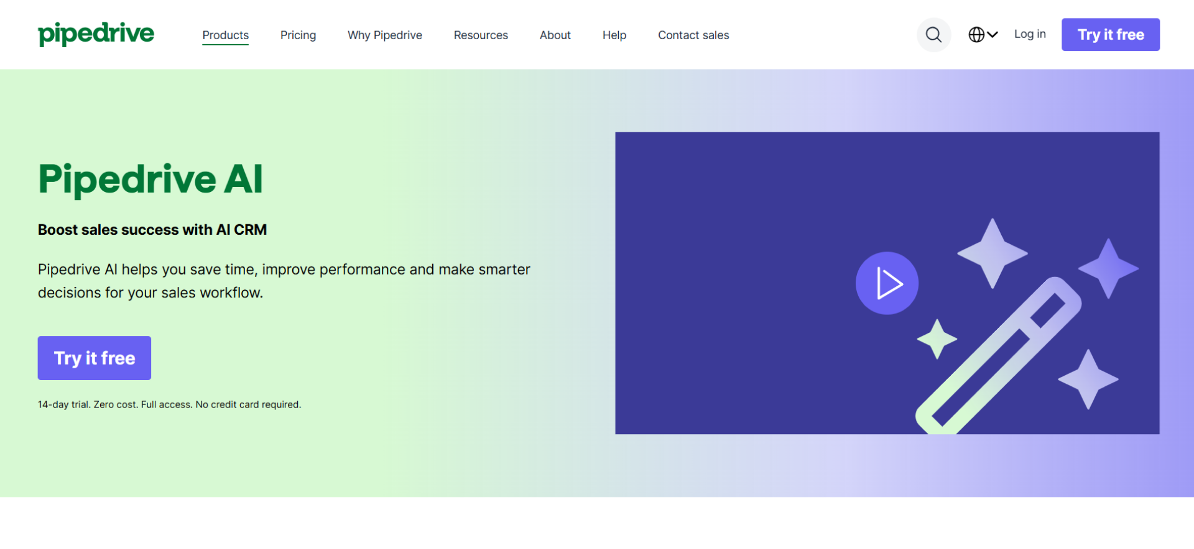Open the Products menu

[x=225, y=35]
